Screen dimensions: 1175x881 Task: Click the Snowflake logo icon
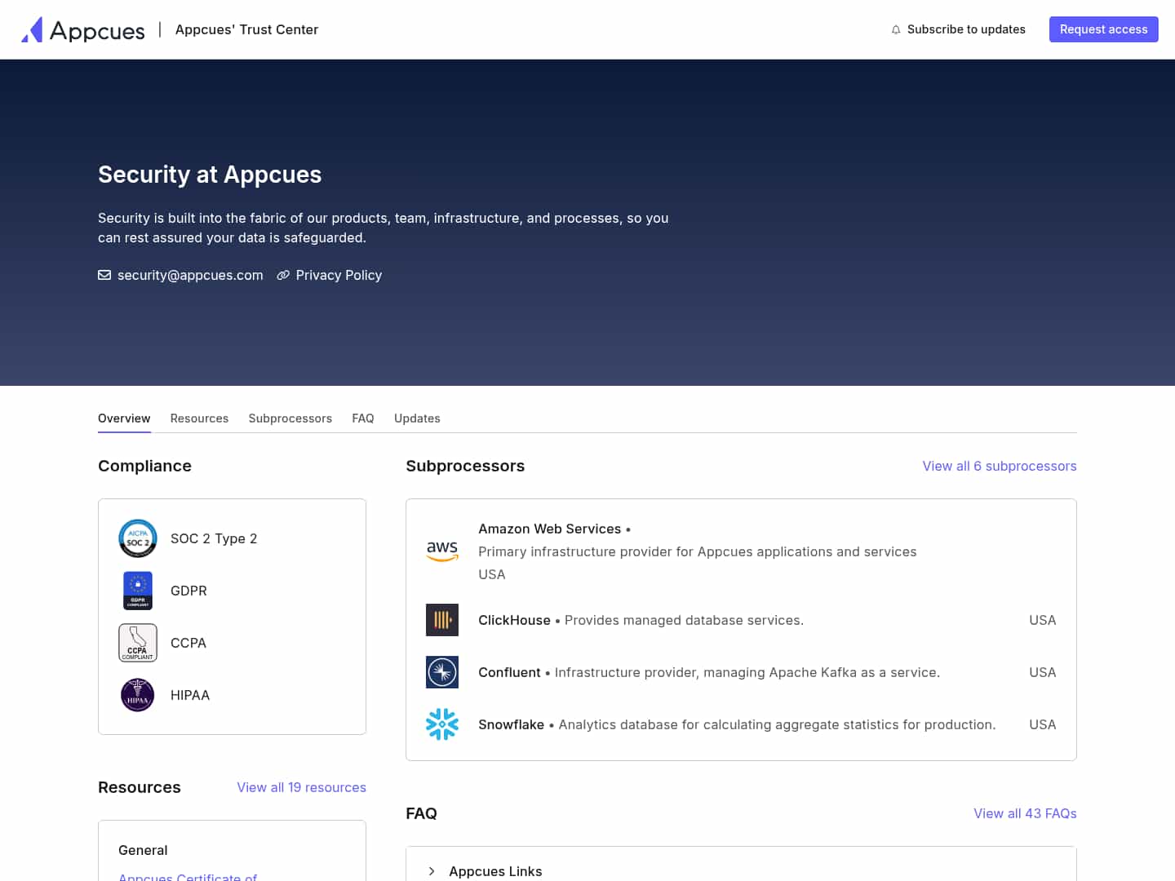click(x=442, y=724)
